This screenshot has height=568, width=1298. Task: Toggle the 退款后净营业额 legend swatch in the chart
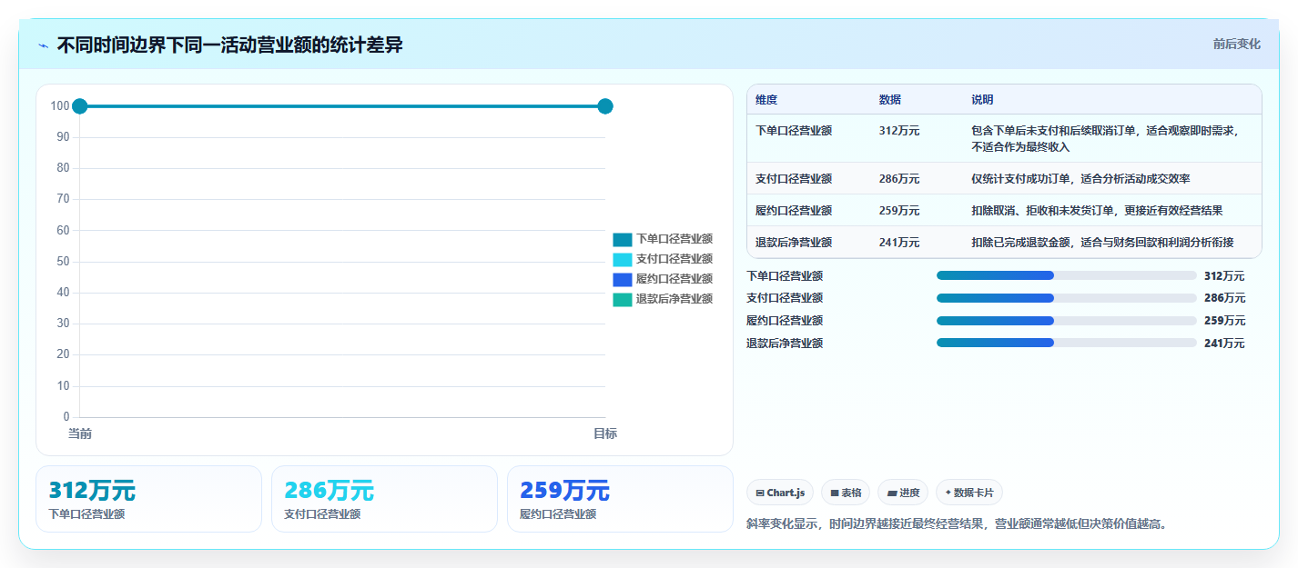[x=622, y=299]
